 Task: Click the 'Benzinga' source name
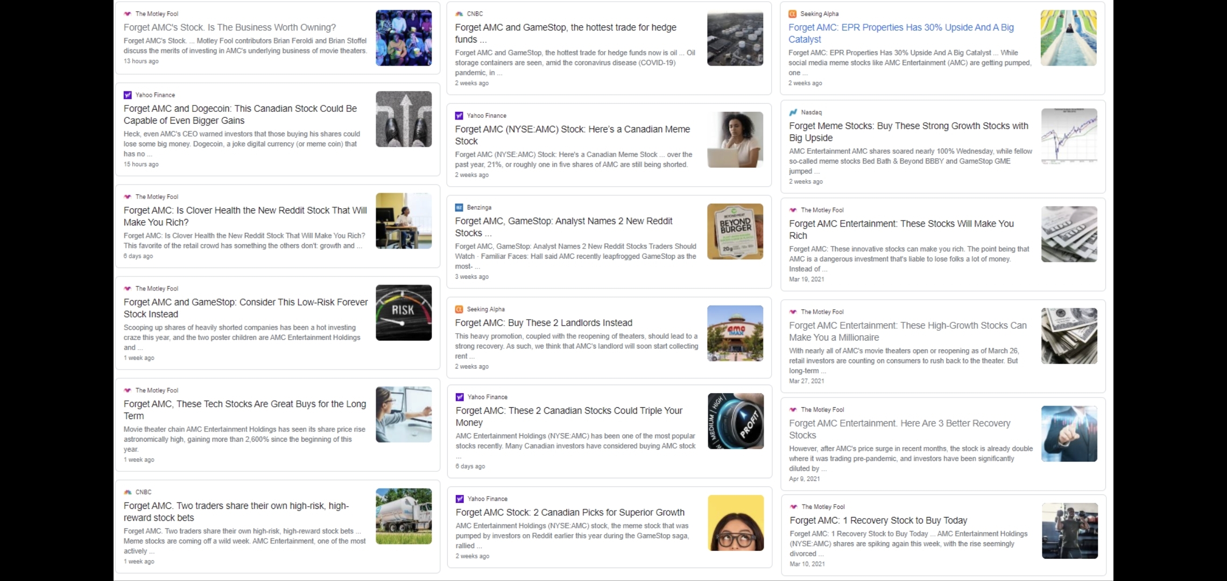pos(479,208)
